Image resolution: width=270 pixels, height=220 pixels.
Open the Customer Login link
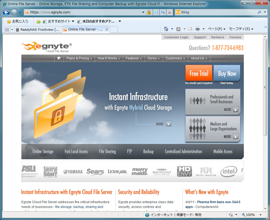coord(176,37)
